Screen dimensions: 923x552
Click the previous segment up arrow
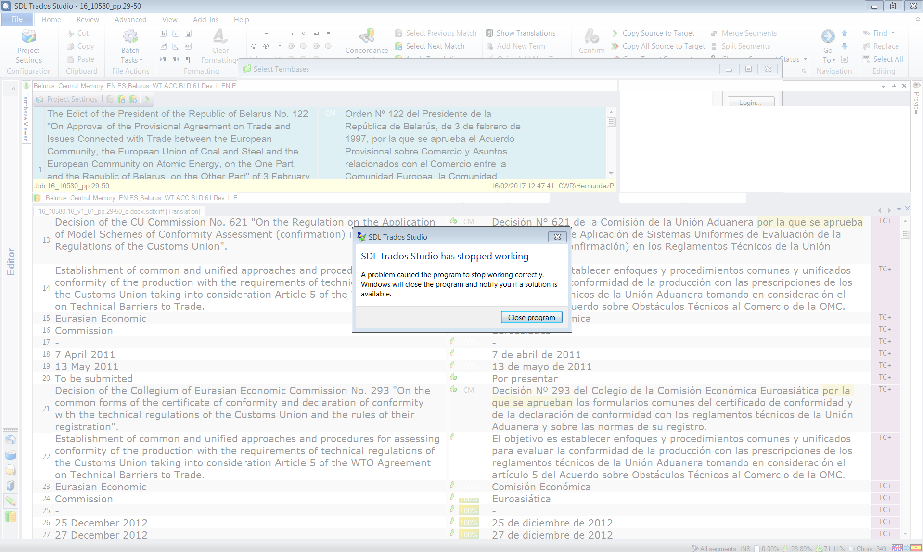845,33
